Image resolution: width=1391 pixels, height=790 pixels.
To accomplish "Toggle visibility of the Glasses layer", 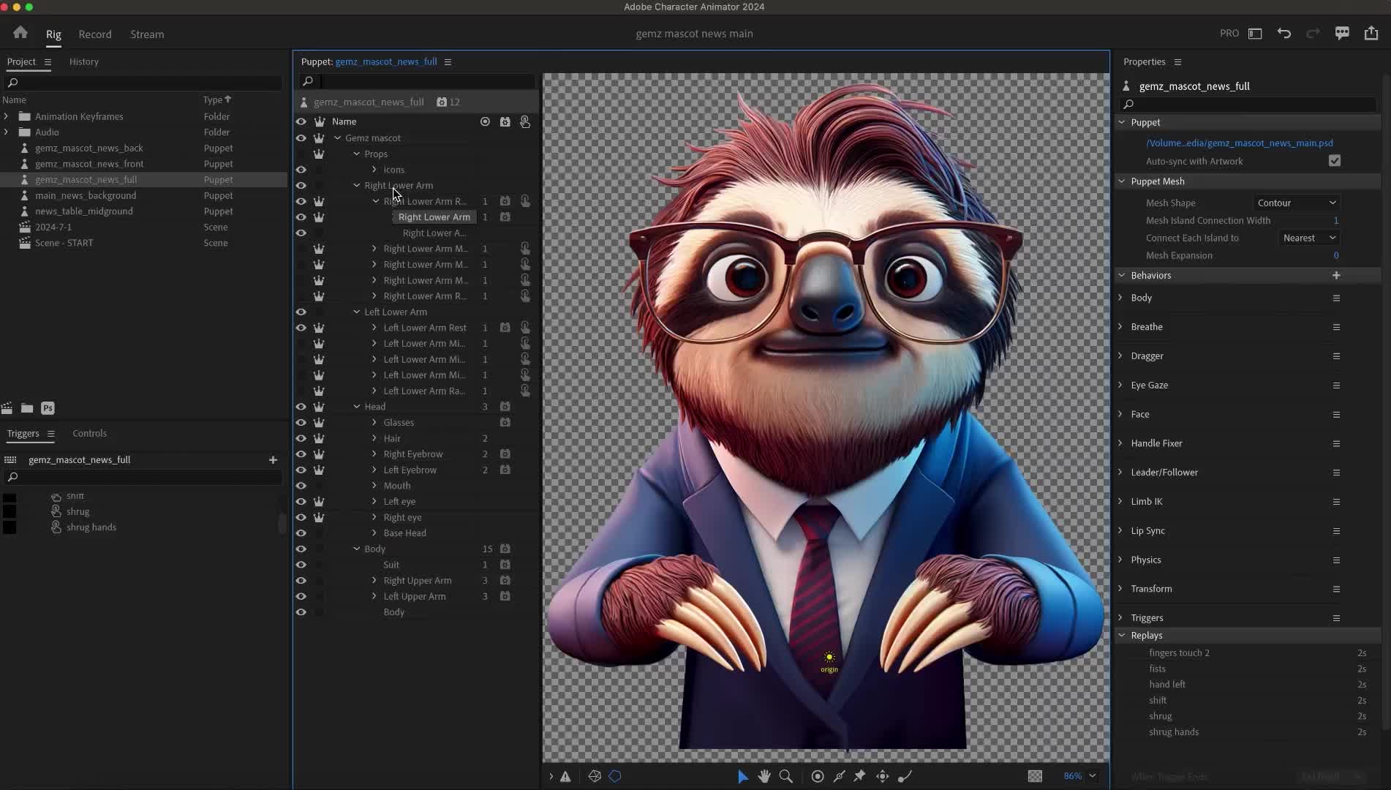I will [301, 423].
